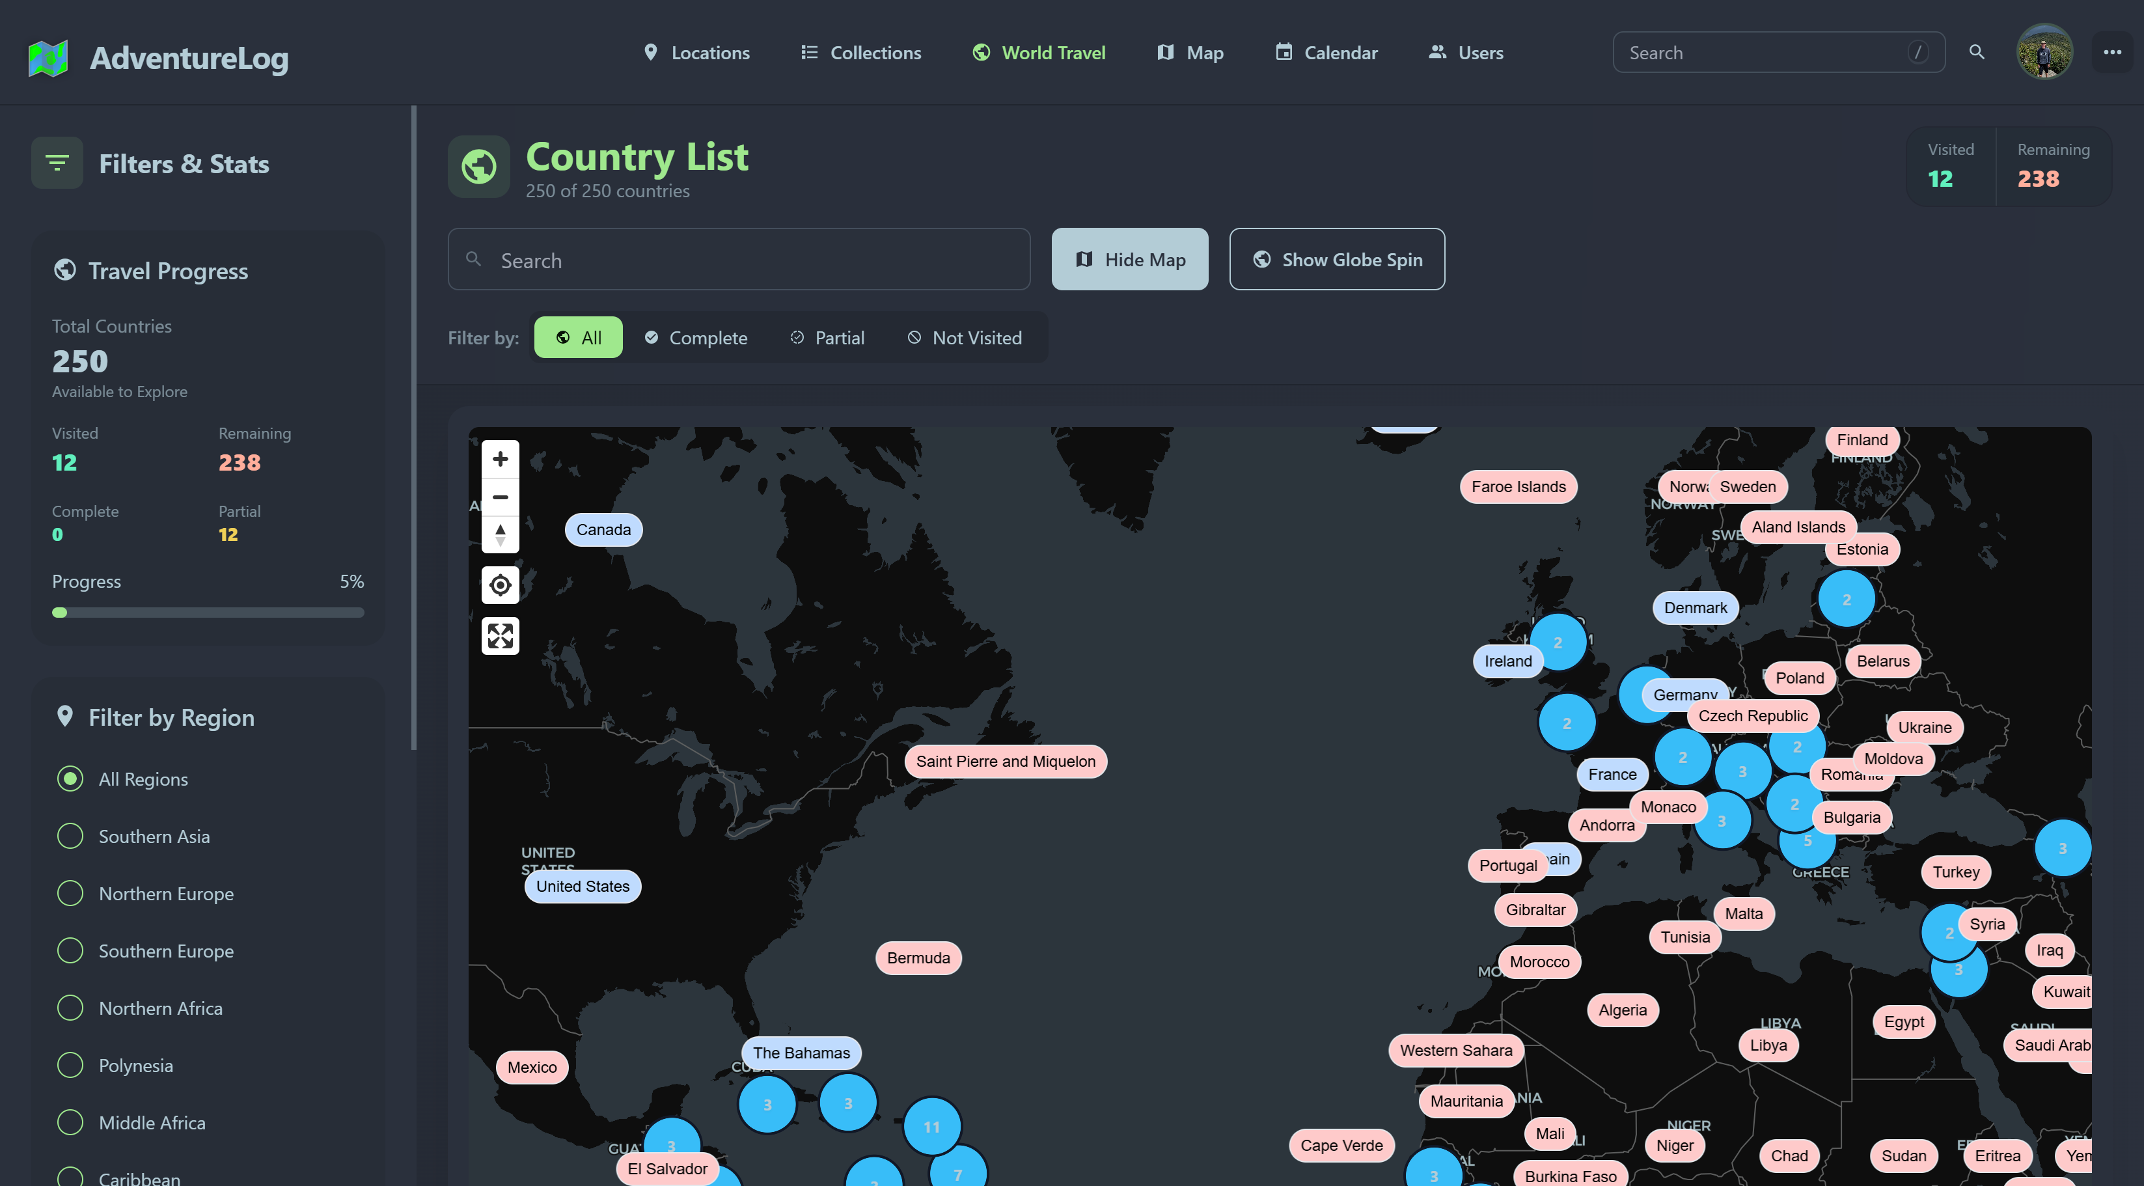
Task: Open search with the magnifier icon
Action: [x=1977, y=51]
